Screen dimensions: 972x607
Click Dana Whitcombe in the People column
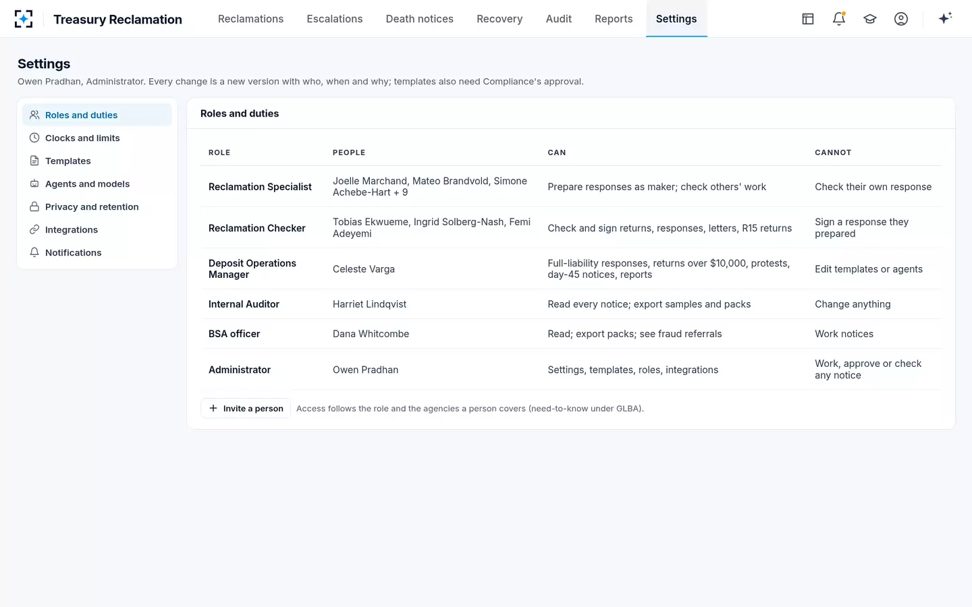371,334
